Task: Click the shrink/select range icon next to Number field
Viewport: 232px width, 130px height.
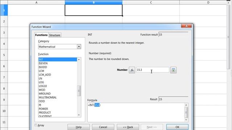Action: coord(173,70)
